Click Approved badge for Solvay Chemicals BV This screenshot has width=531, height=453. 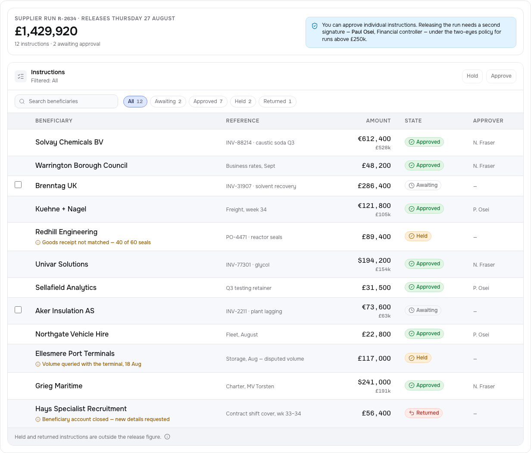click(424, 142)
